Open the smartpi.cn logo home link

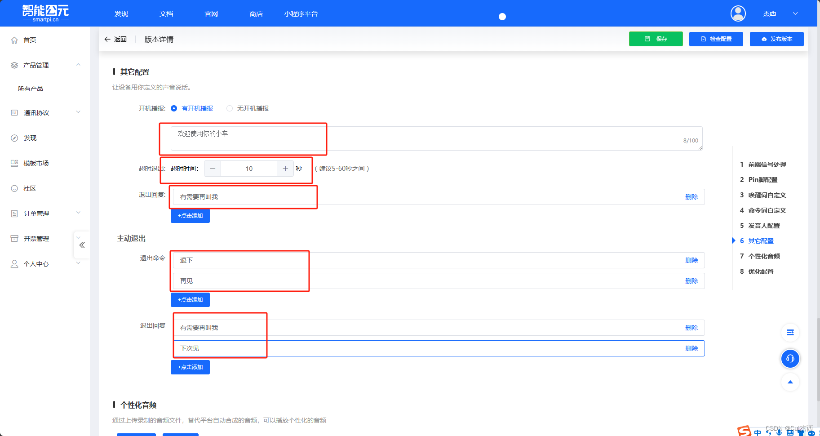(x=45, y=13)
